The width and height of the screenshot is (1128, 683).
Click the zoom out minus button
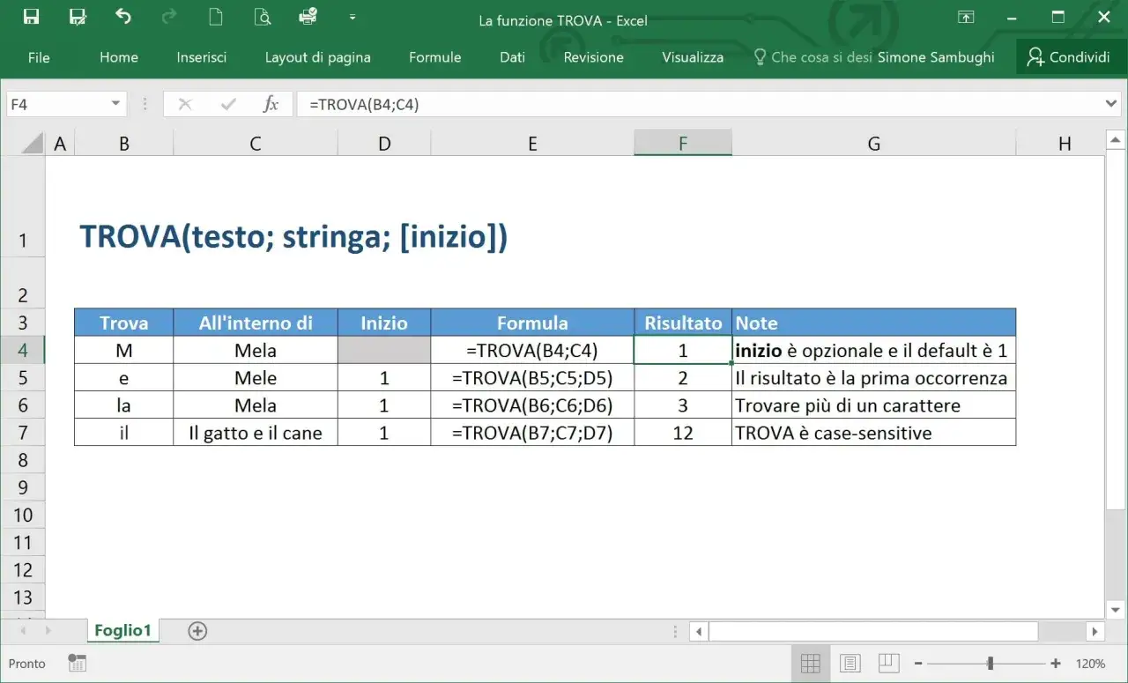point(918,663)
